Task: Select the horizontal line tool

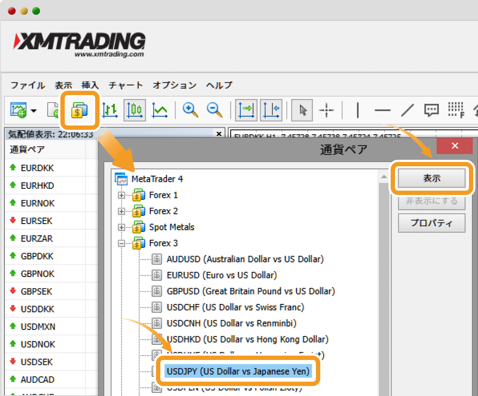Action: [x=382, y=110]
